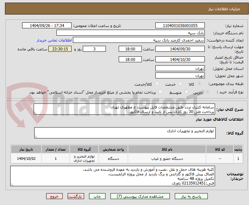This screenshot has height=205, width=249.
Task: Click the resize handle of توضیحات خریدار textarea
Action: tap(12, 185)
